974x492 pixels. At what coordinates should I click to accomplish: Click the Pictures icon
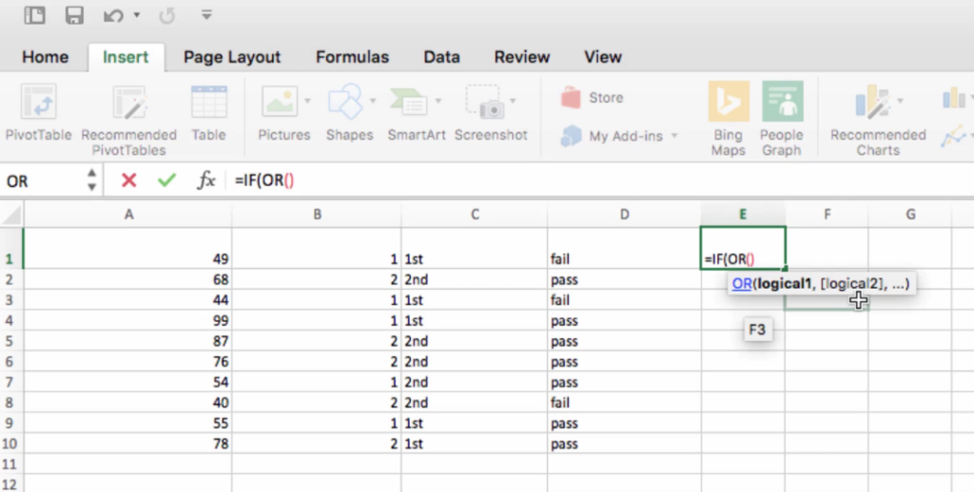pyautogui.click(x=281, y=101)
